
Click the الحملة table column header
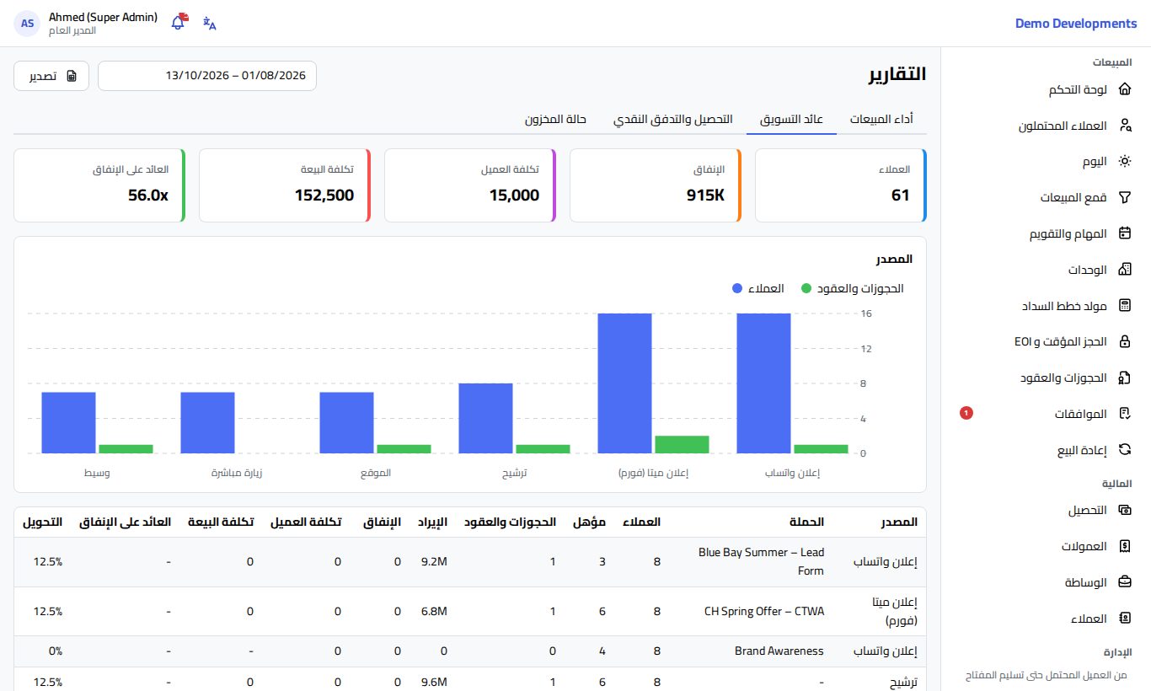click(806, 522)
